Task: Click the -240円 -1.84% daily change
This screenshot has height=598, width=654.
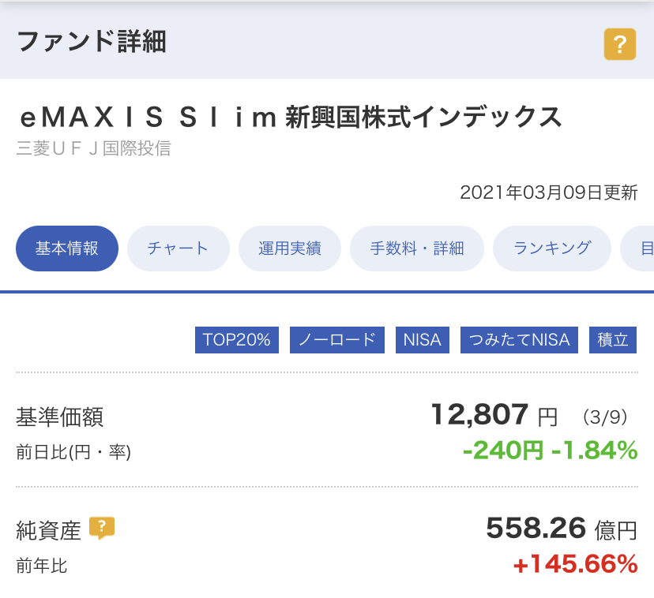Action: click(x=551, y=451)
